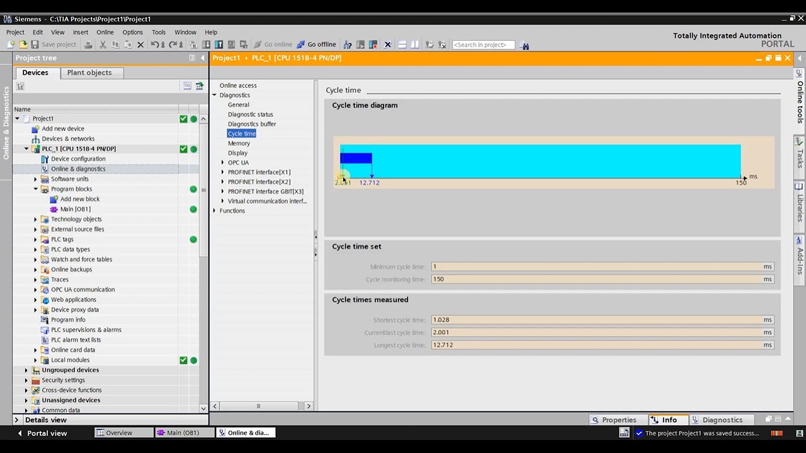The width and height of the screenshot is (806, 453).
Task: Expand OPC UA navigation entry
Action: [x=222, y=163]
